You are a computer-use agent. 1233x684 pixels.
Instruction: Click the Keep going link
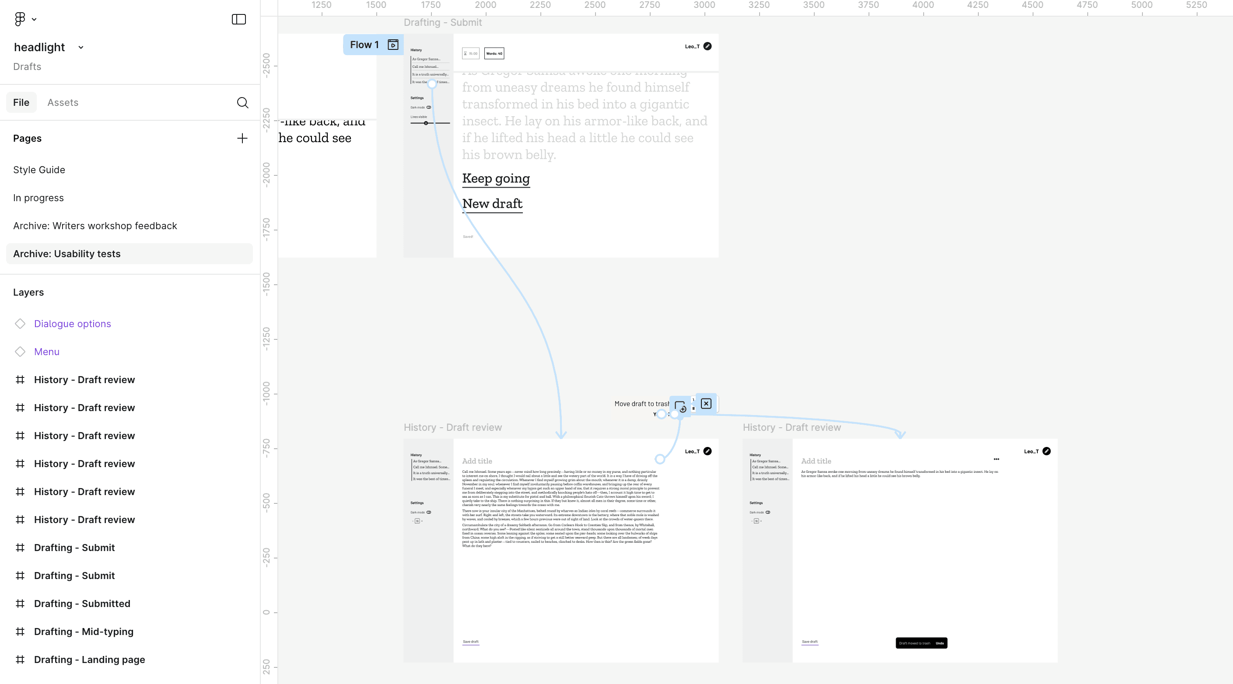click(x=496, y=178)
